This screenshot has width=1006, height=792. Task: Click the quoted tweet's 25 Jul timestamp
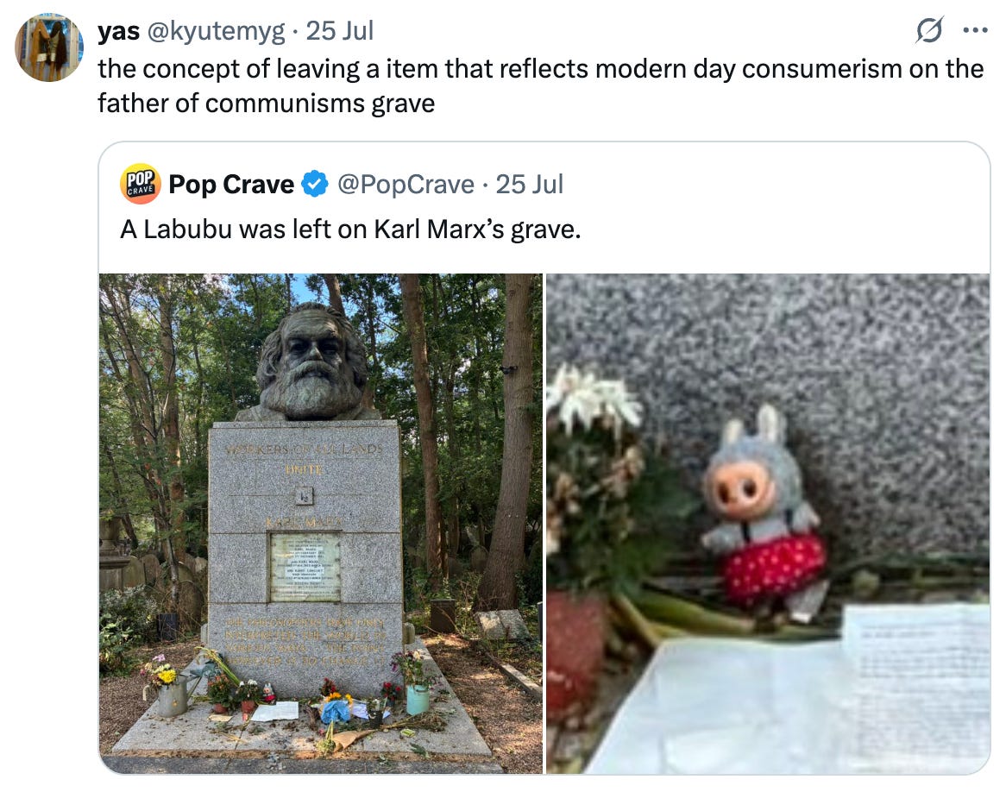click(529, 185)
